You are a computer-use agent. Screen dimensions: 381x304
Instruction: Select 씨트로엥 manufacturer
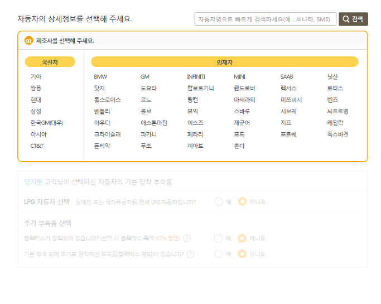(338, 112)
